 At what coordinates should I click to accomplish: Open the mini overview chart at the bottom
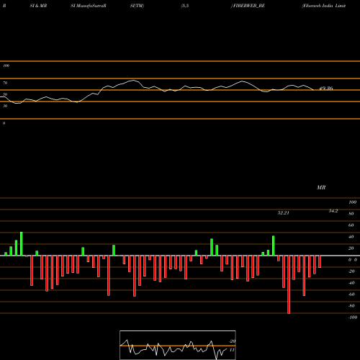tap(178, 345)
